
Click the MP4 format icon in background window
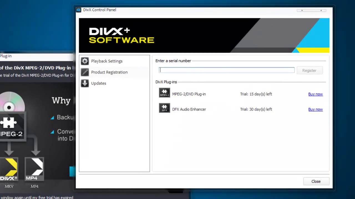tap(34, 169)
